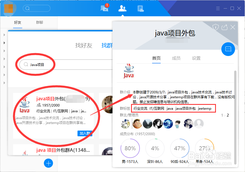
Task: Open the messages icon with notification badge
Action: [104, 8]
